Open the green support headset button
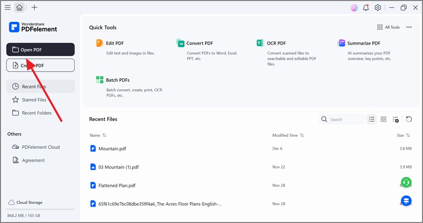Viewport: 423px width, 223px height. tap(406, 182)
